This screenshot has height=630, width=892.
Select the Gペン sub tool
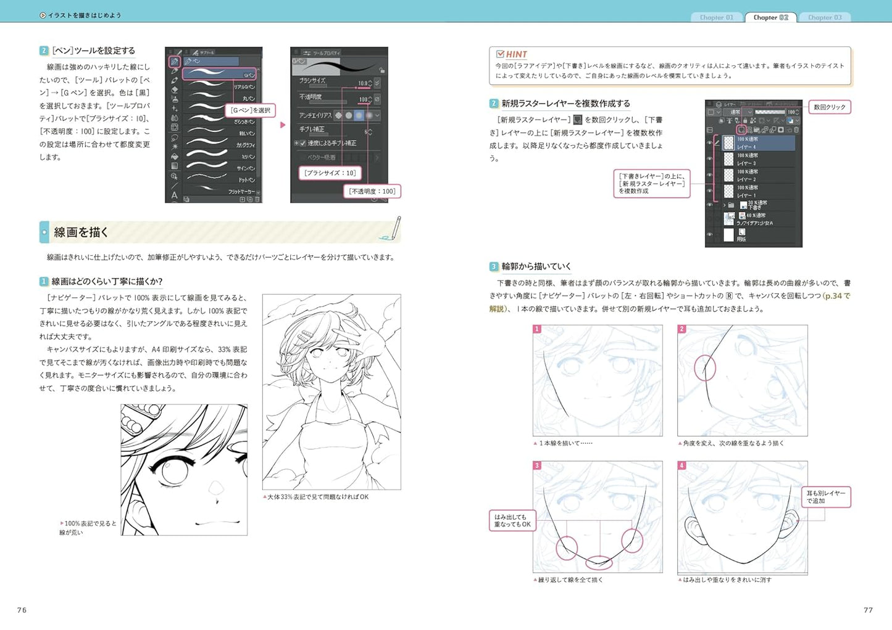[x=220, y=74]
